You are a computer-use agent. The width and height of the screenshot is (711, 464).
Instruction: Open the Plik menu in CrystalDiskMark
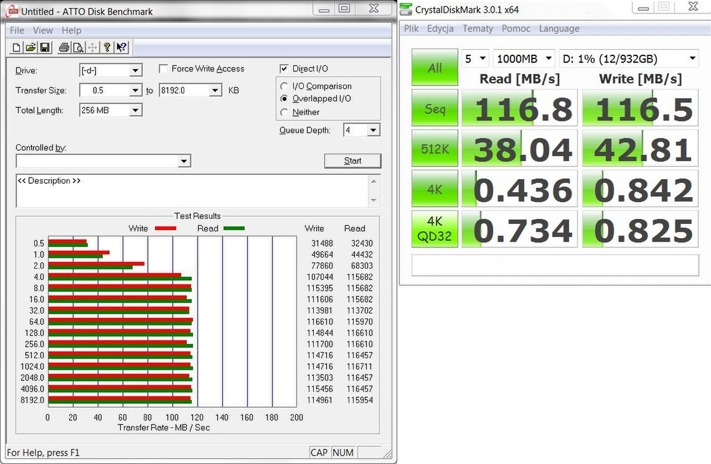click(412, 29)
